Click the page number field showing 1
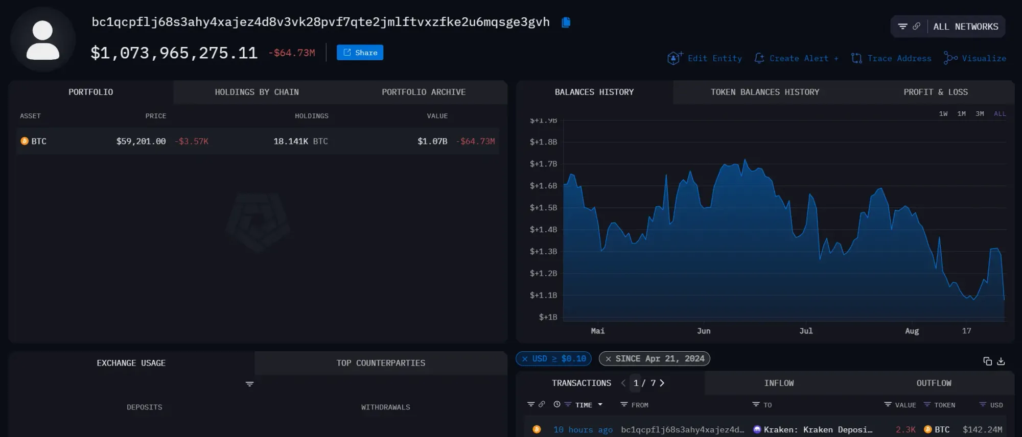This screenshot has width=1022, height=437. click(x=636, y=383)
